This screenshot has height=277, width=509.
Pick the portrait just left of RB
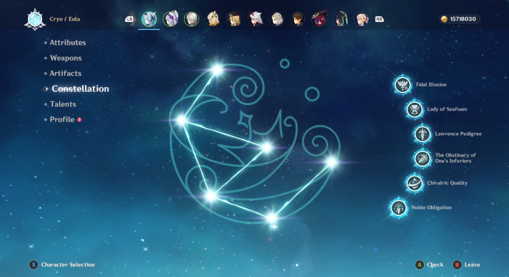click(x=362, y=19)
